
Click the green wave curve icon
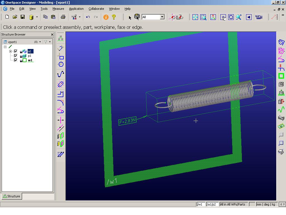(281, 109)
